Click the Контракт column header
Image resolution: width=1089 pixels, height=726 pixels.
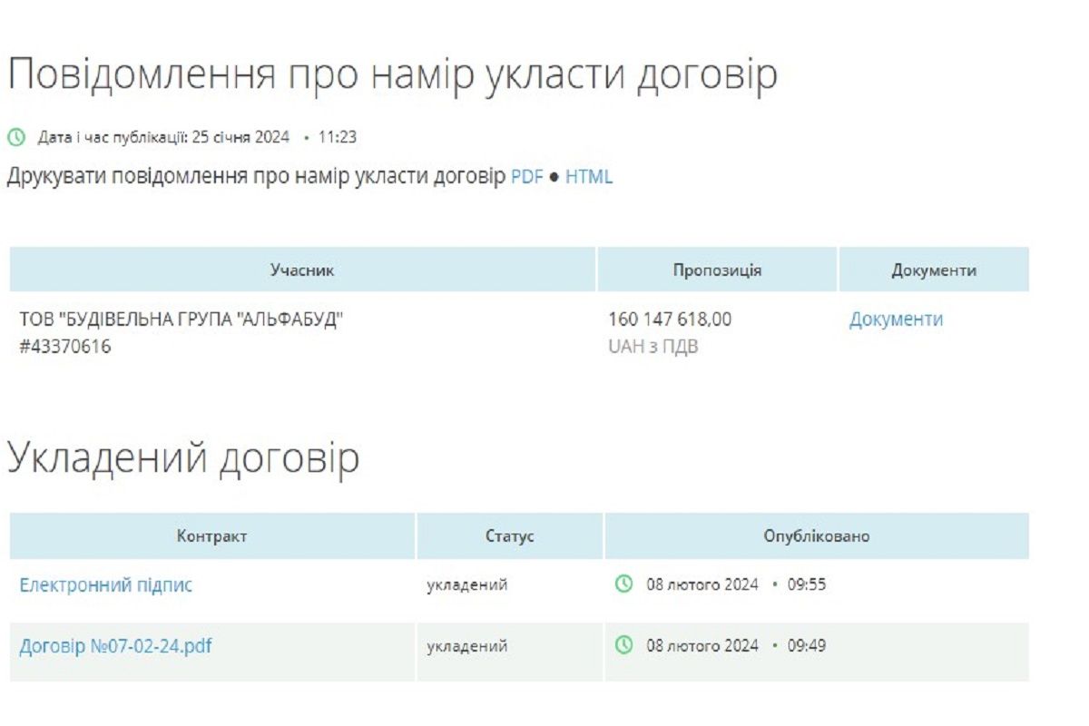(213, 535)
